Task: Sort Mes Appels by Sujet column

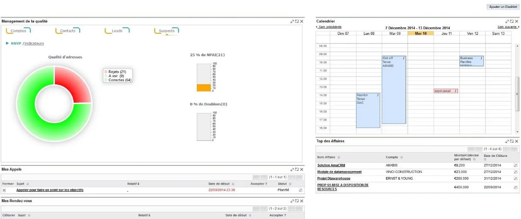Action: (x=28, y=184)
